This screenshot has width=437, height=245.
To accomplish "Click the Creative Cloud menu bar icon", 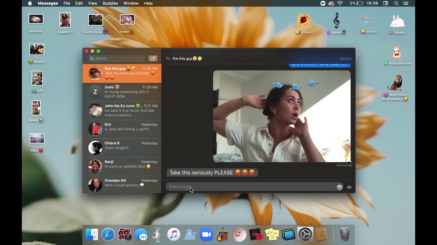I will (331, 3).
